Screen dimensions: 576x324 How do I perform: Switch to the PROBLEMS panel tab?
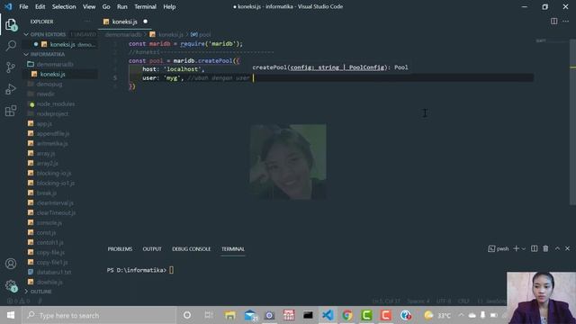point(120,249)
